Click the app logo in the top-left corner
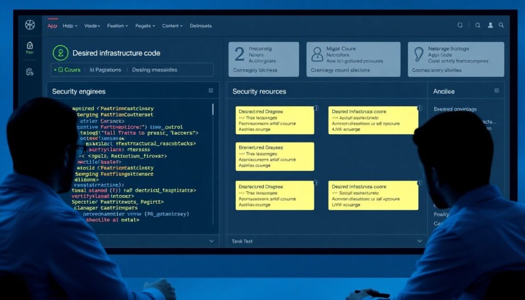Image resolution: width=525 pixels, height=300 pixels. [x=30, y=25]
